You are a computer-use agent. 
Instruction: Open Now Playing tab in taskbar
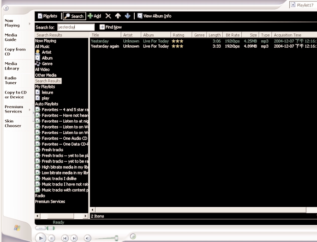(x=12, y=23)
